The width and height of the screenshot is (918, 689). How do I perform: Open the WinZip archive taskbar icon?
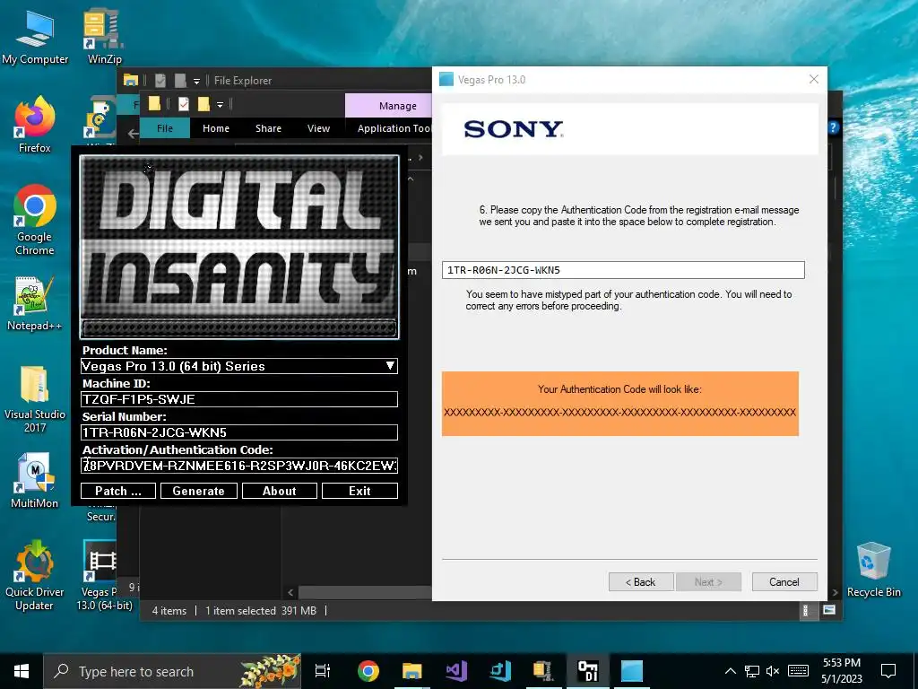544,671
